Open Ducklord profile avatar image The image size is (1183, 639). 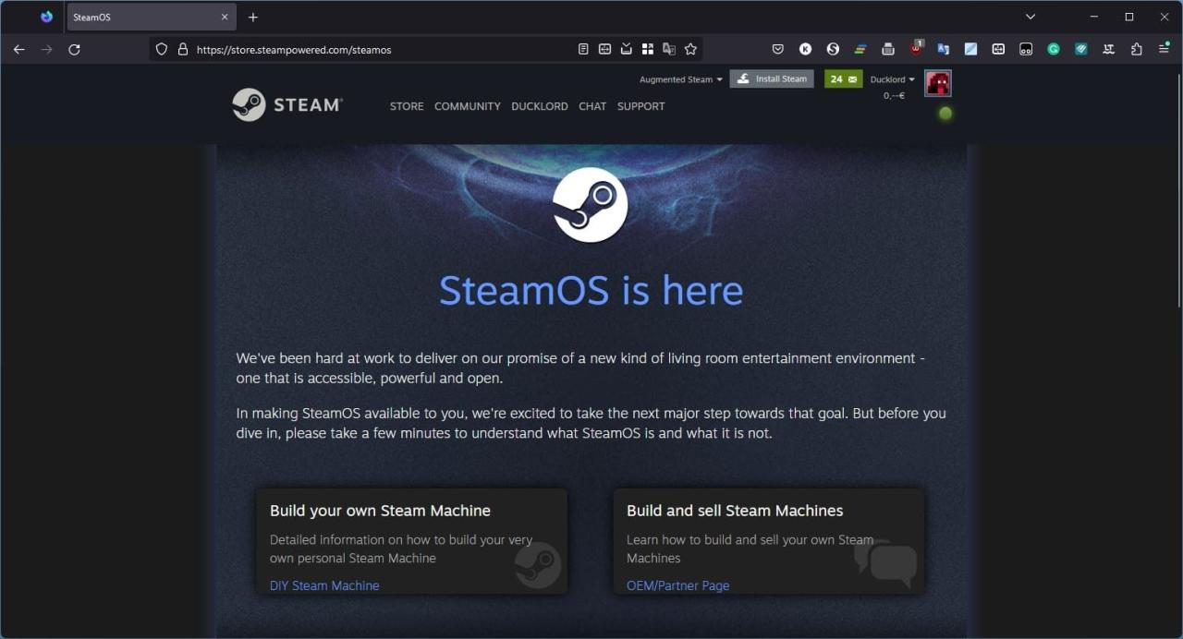[x=938, y=83]
